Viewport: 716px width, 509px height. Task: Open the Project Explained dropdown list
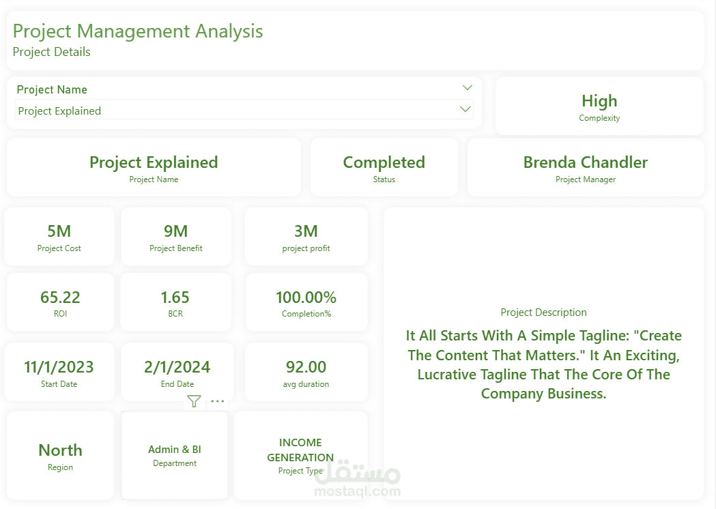click(x=466, y=110)
